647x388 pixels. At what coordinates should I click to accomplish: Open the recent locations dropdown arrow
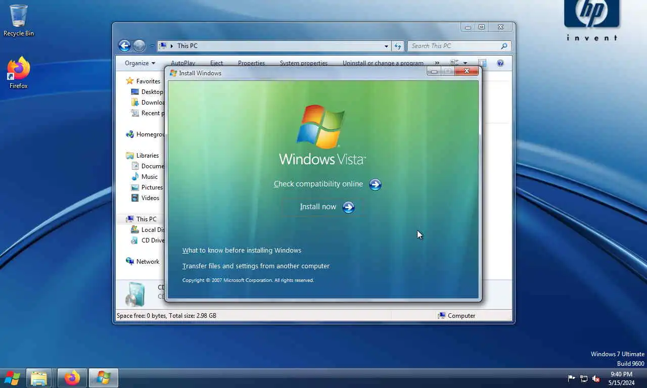(152, 46)
